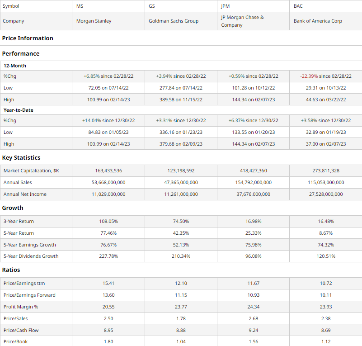Click the 'Goldman Sachs Group' company name
This screenshot has height=346, width=362.
pos(174,21)
